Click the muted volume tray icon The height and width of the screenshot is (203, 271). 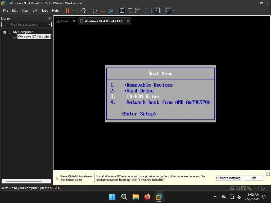[x=239, y=197]
